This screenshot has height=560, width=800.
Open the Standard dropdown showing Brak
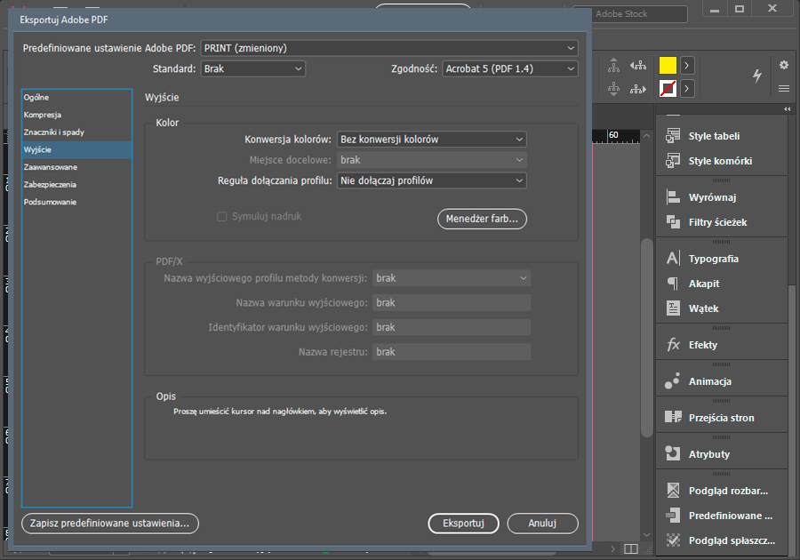coord(253,68)
